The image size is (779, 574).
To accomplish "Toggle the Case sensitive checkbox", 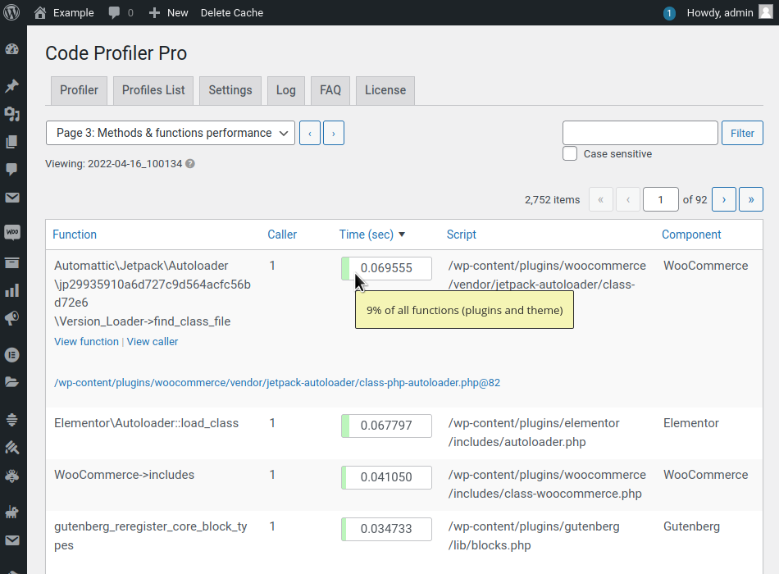I will pyautogui.click(x=570, y=153).
